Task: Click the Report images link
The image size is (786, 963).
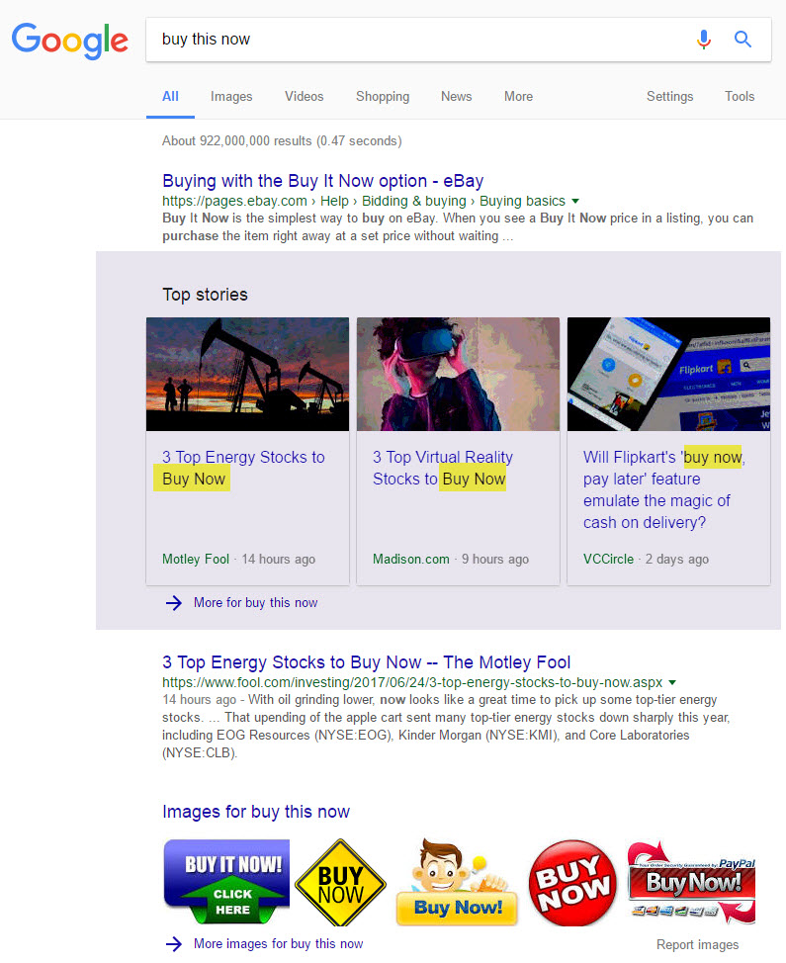Action: coord(698,944)
